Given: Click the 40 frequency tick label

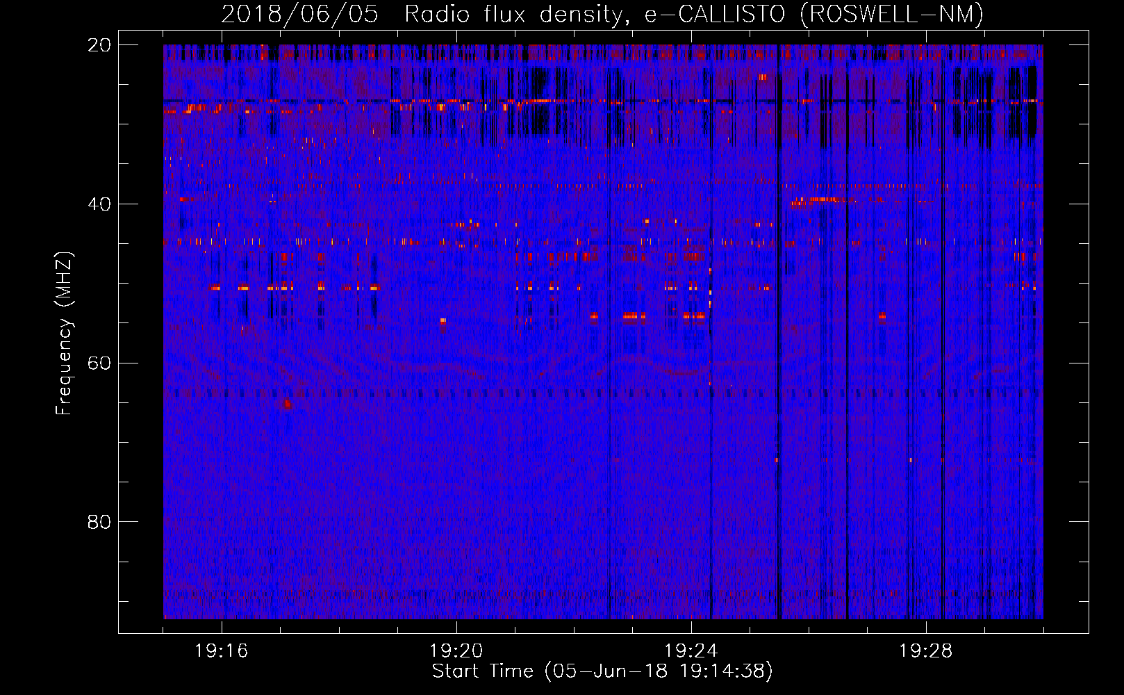Looking at the screenshot, I should 99,204.
